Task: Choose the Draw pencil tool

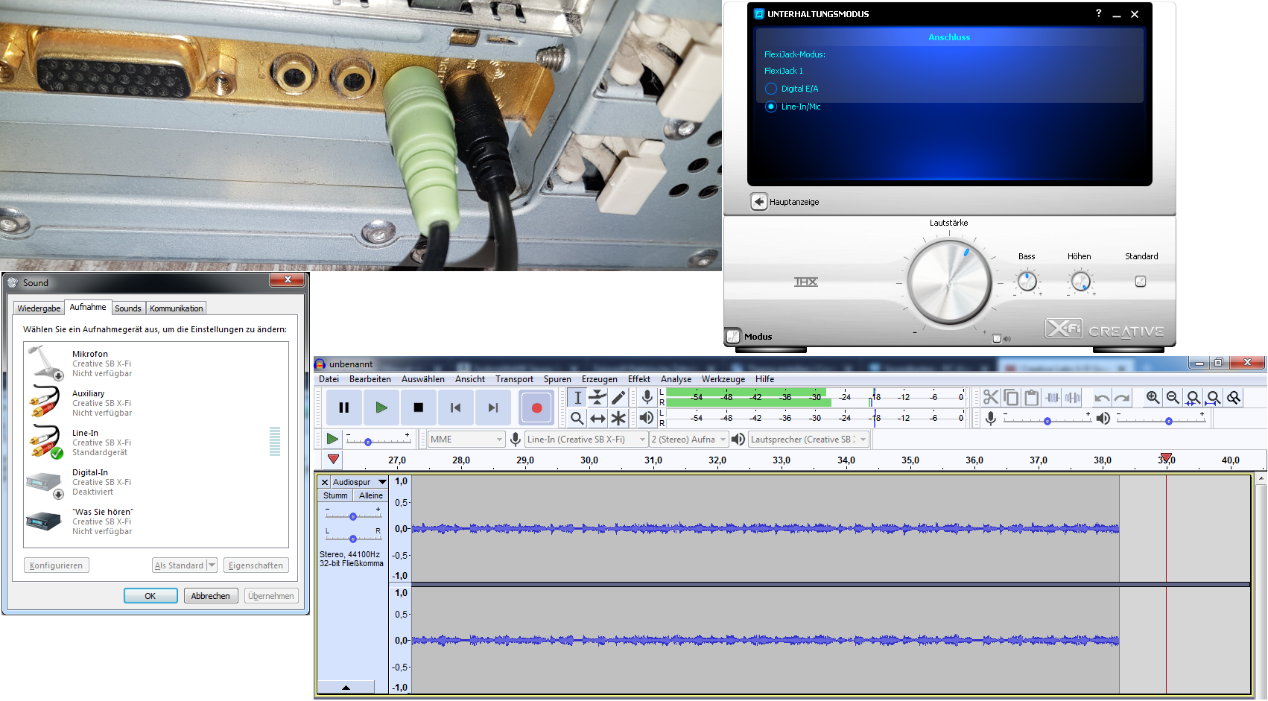Action: (x=618, y=398)
